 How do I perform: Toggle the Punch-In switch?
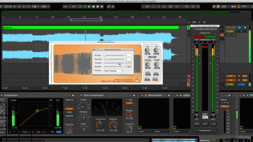coord(164,7)
